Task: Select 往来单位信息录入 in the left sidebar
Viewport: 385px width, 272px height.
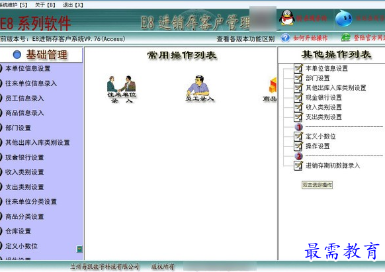Action: tap(31, 83)
